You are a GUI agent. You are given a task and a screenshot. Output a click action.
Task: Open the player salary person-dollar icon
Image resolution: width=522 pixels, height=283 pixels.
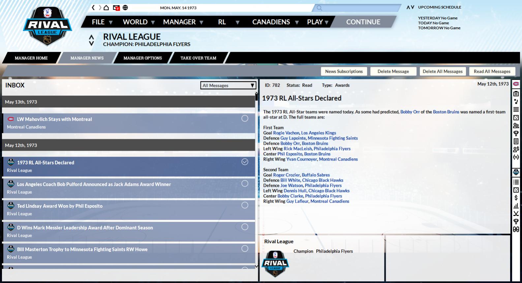point(516,149)
